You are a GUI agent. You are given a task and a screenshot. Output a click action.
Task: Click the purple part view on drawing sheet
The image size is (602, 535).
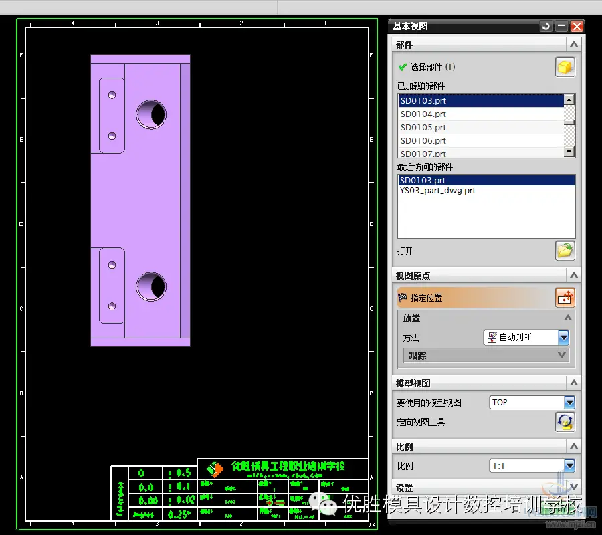click(140, 201)
